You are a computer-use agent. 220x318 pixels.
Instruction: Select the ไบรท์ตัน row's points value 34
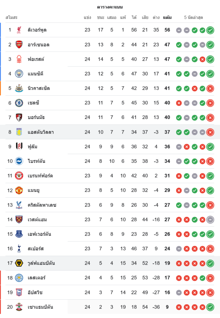click(x=167, y=161)
